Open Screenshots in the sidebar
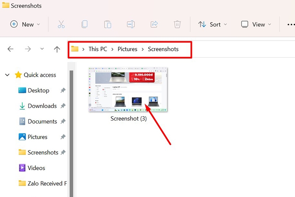 click(39, 152)
